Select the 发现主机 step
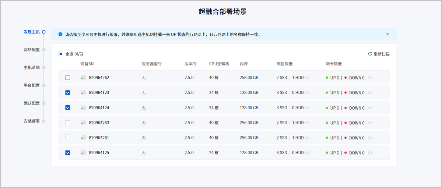442x188 pixels. 32,32
